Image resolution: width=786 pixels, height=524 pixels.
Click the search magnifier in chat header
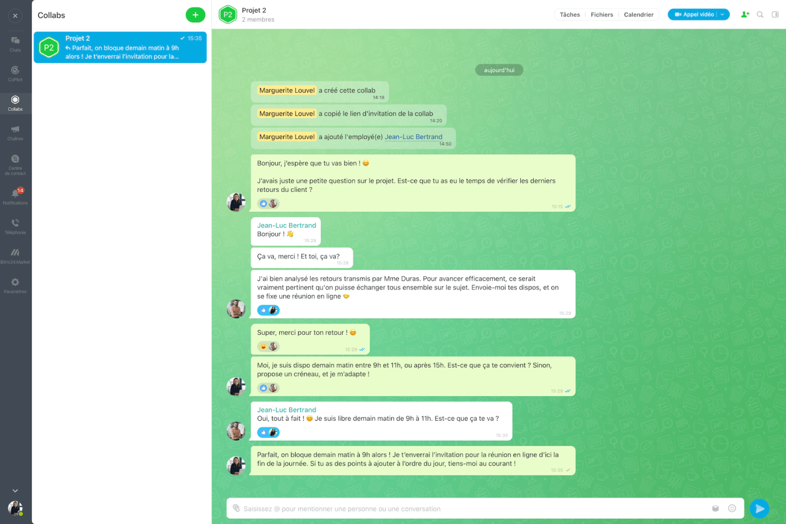pyautogui.click(x=760, y=15)
